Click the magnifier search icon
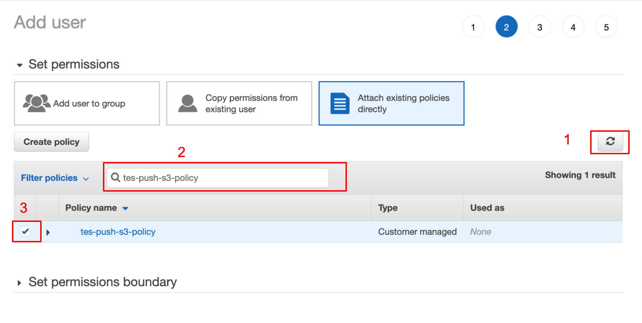642x323 pixels. coord(116,177)
